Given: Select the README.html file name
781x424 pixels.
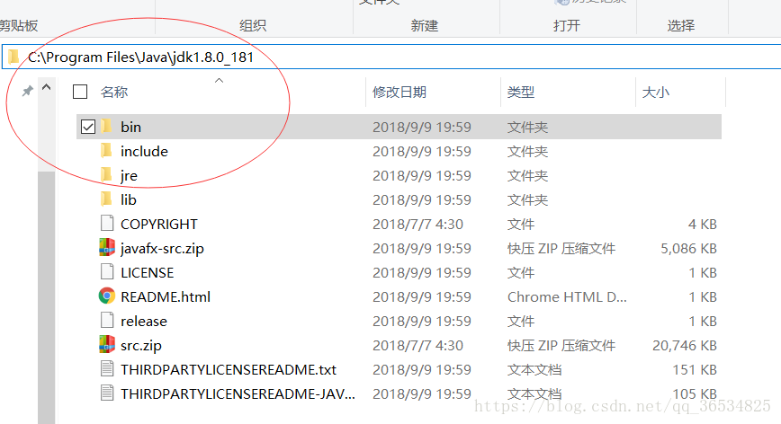Looking at the screenshot, I should (166, 296).
